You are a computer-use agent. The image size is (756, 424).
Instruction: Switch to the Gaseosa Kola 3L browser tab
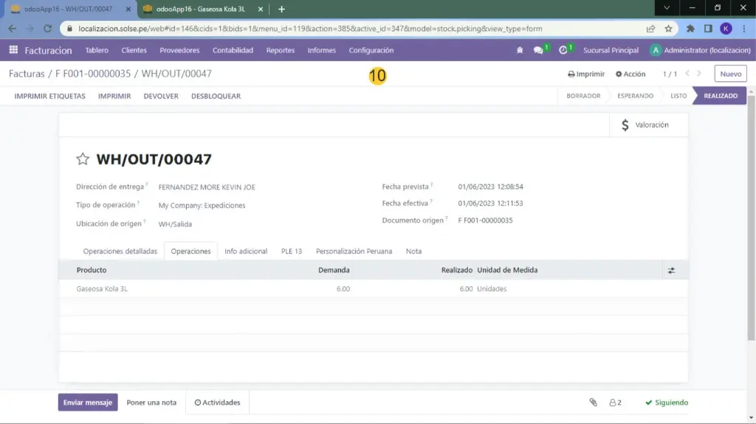(x=200, y=9)
